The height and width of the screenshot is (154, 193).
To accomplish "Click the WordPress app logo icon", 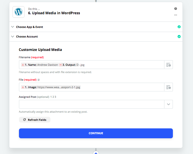I will coord(18,12).
